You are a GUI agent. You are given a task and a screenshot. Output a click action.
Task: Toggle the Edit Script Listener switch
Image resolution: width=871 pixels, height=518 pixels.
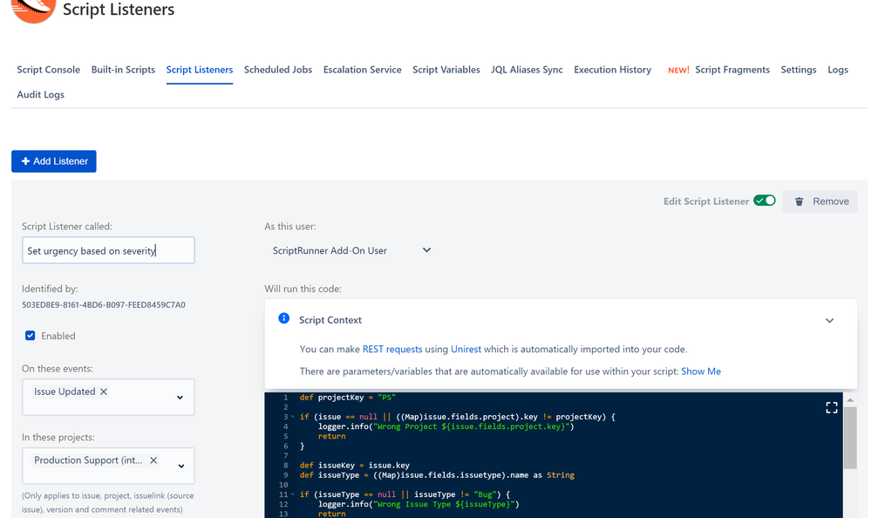coord(765,201)
